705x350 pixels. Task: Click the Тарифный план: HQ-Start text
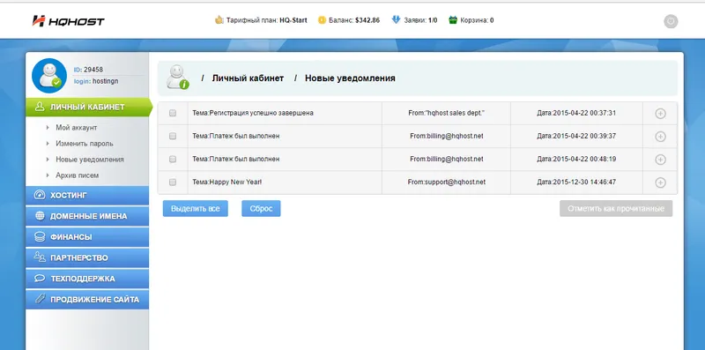(267, 20)
